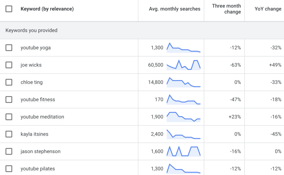This screenshot has width=284, height=175.
Task: Tick the select-all checkbox in the header
Action: [x=9, y=9]
